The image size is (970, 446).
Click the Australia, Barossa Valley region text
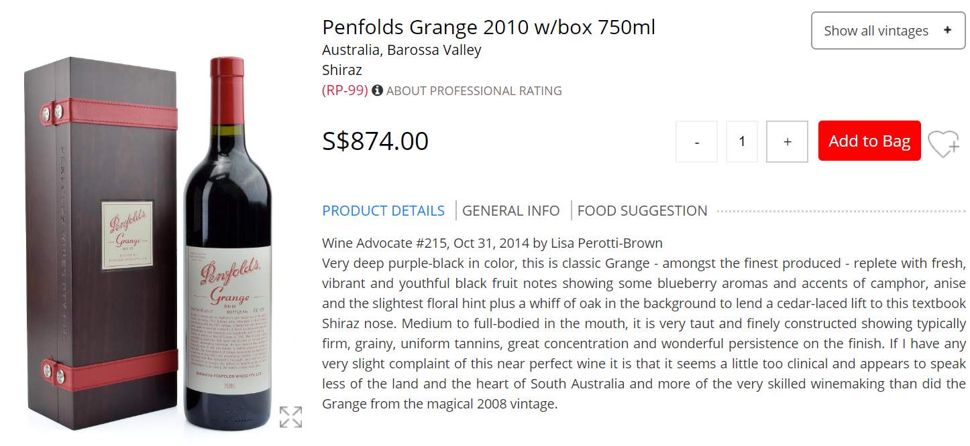[x=401, y=50]
